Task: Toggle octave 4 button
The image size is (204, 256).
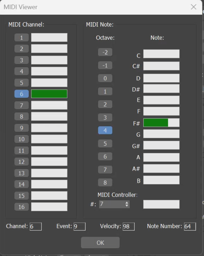Action: (105, 131)
